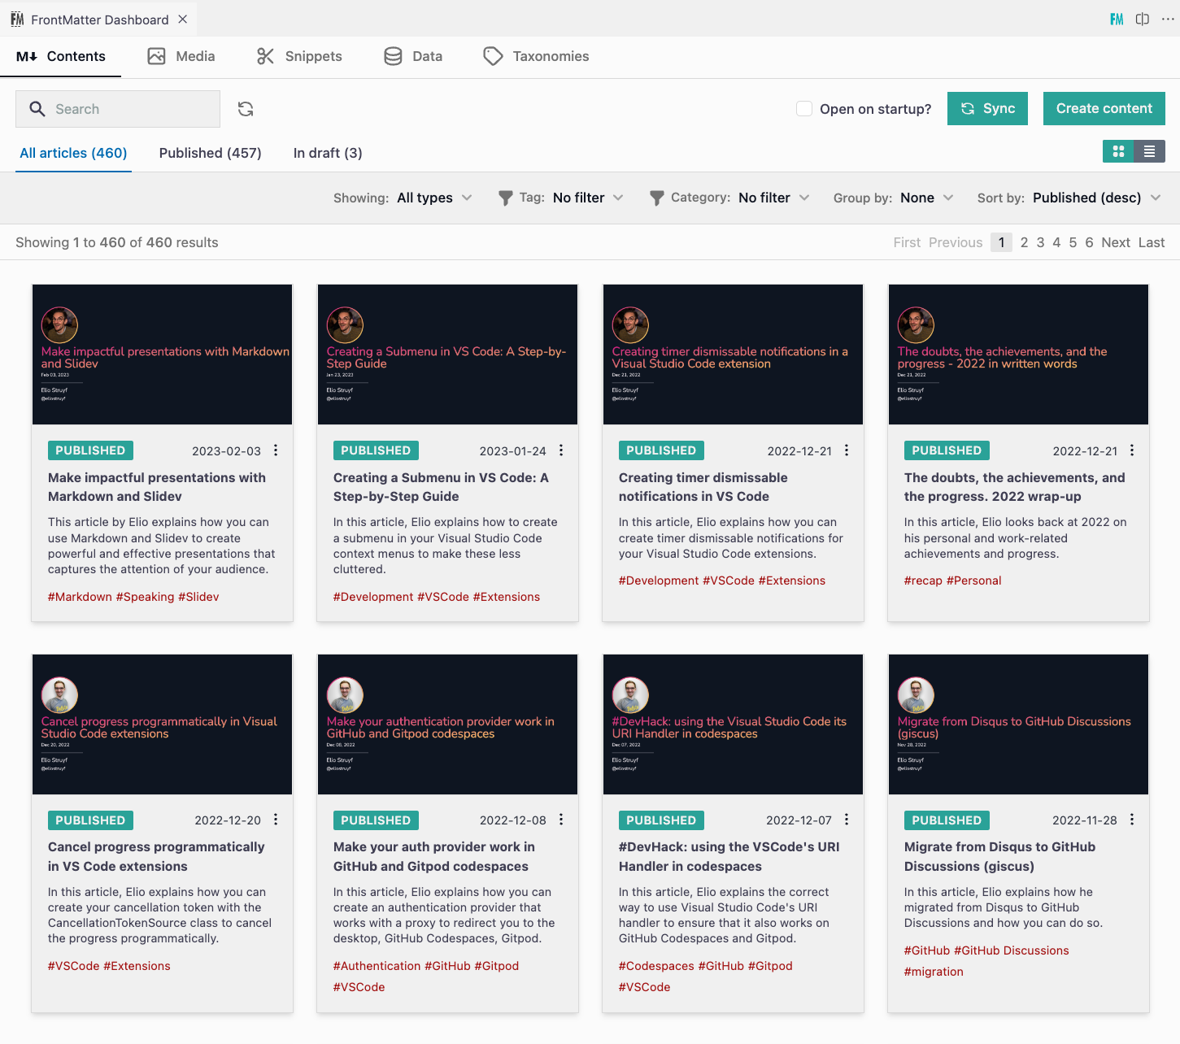Click the Category filter funnel icon
1180x1044 pixels.
(657, 198)
